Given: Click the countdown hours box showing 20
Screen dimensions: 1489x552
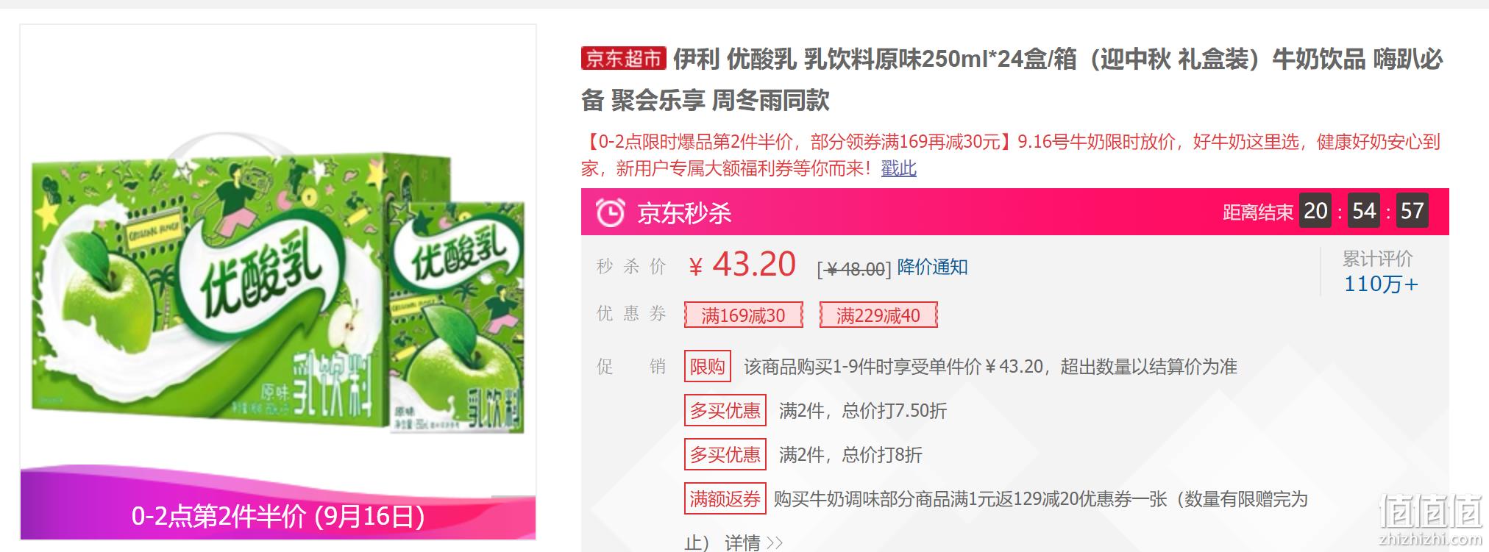Looking at the screenshot, I should tap(1315, 211).
